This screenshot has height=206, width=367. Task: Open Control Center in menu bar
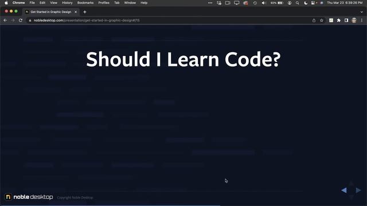314,3
